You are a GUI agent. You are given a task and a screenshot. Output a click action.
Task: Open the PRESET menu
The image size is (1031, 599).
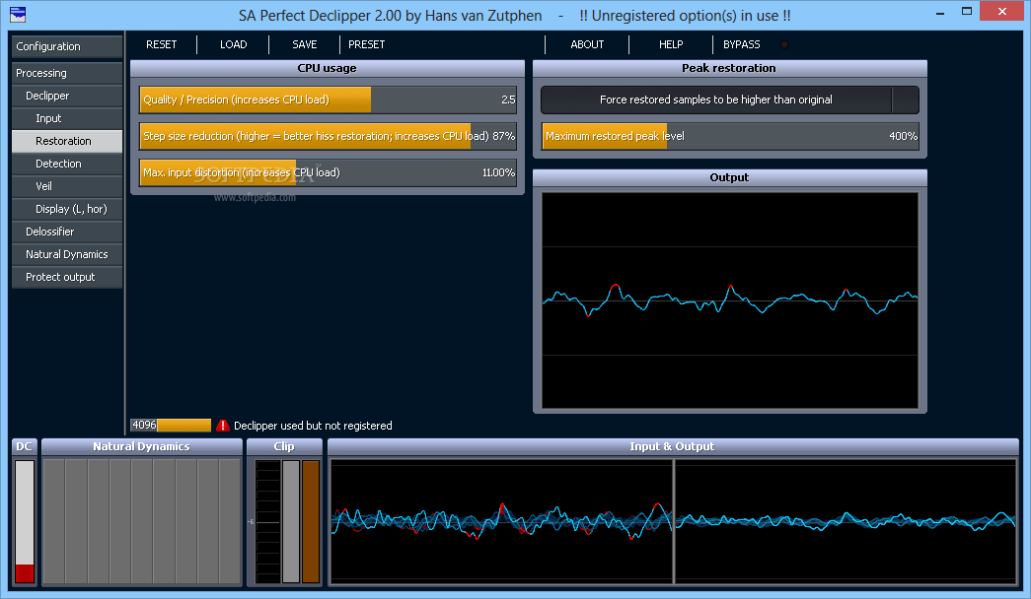tap(367, 44)
